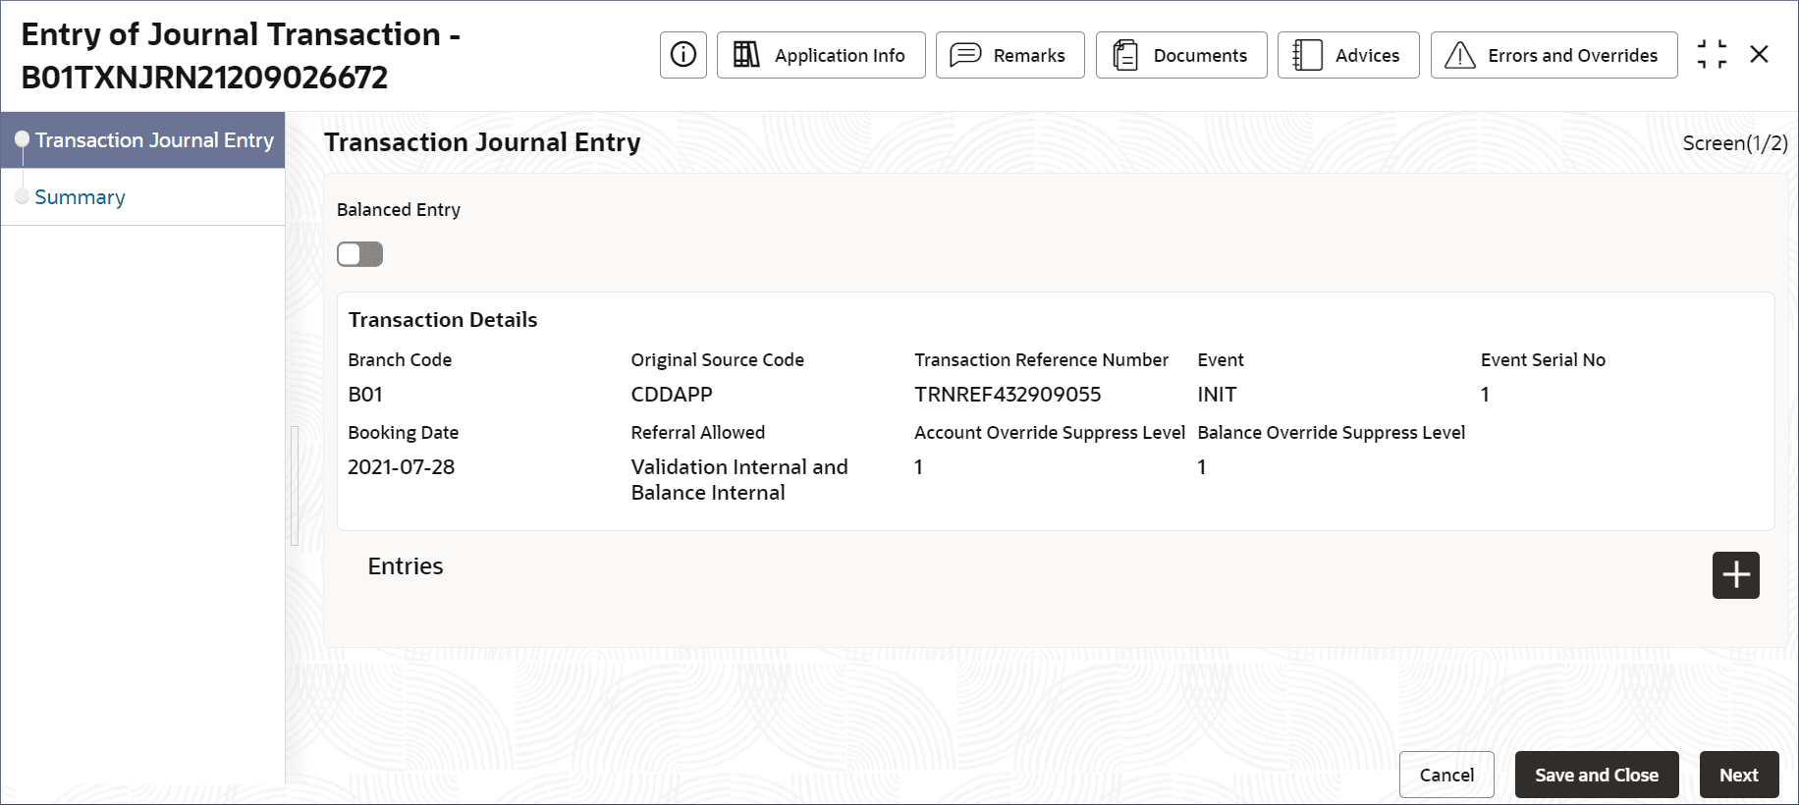Show Errors and Overrides

1554,55
